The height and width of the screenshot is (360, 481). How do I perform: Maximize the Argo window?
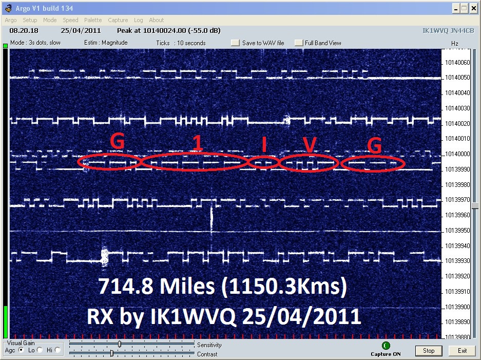(x=465, y=8)
